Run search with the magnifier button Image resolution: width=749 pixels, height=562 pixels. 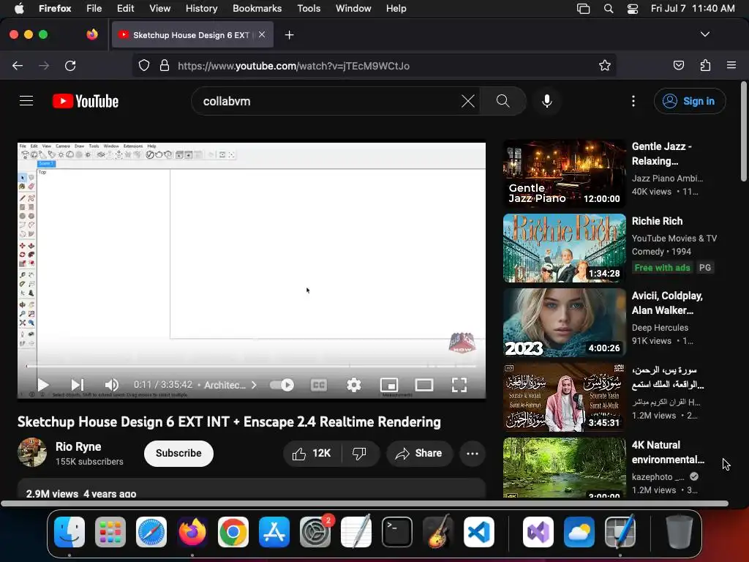[x=503, y=101]
